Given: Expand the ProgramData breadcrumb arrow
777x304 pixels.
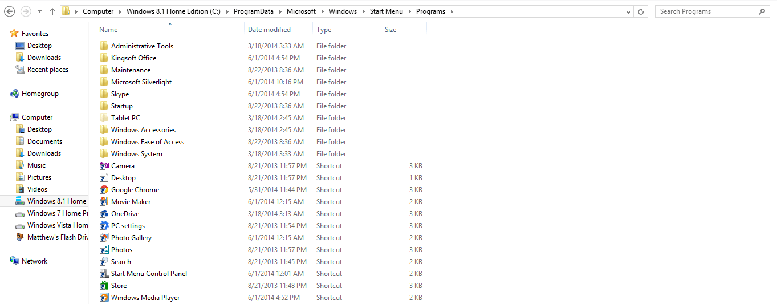Looking at the screenshot, I should pos(279,11).
